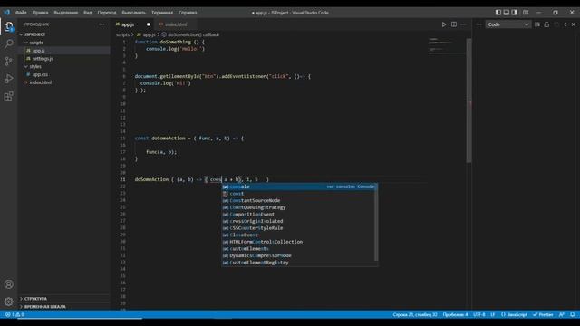The height and width of the screenshot is (326, 580).
Task: Open the Search view in activity bar
Action: pos(8,43)
